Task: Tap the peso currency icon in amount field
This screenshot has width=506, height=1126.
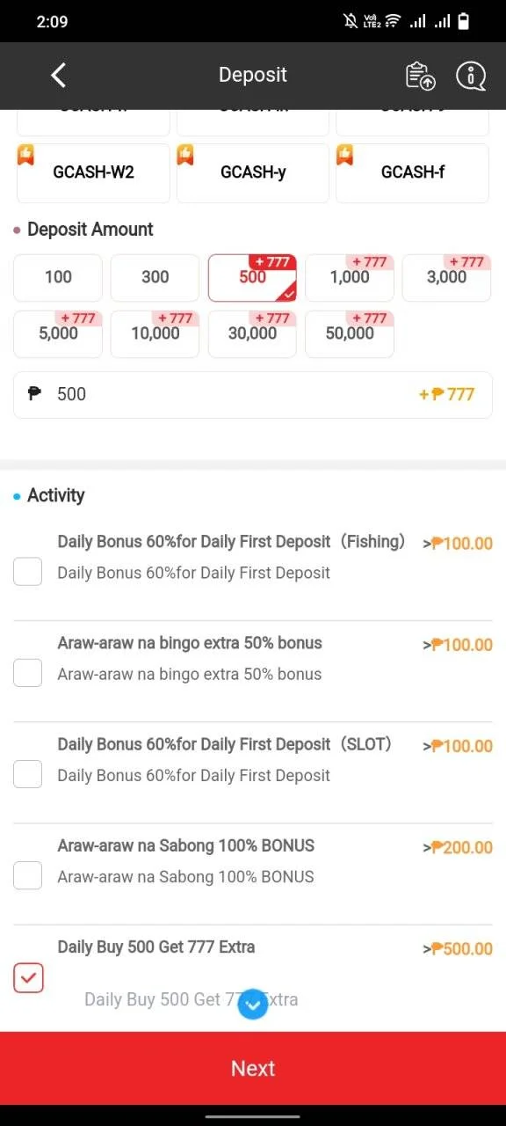Action: pos(35,393)
